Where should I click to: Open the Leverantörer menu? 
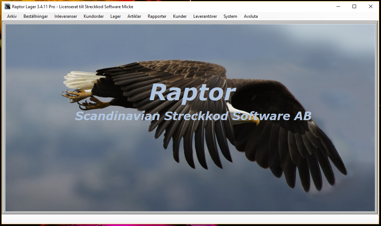coord(205,16)
